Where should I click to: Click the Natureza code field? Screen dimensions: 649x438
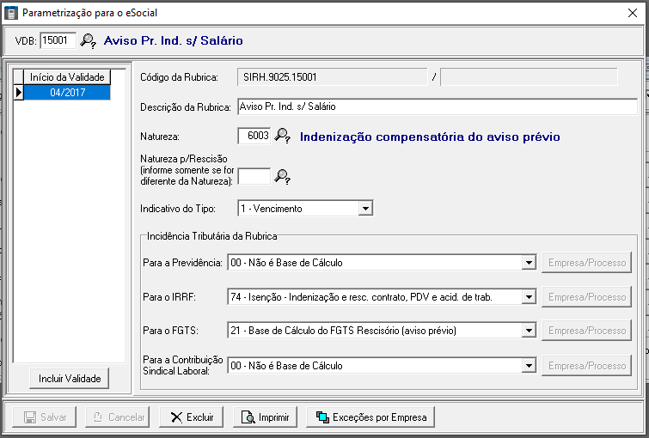(254, 136)
